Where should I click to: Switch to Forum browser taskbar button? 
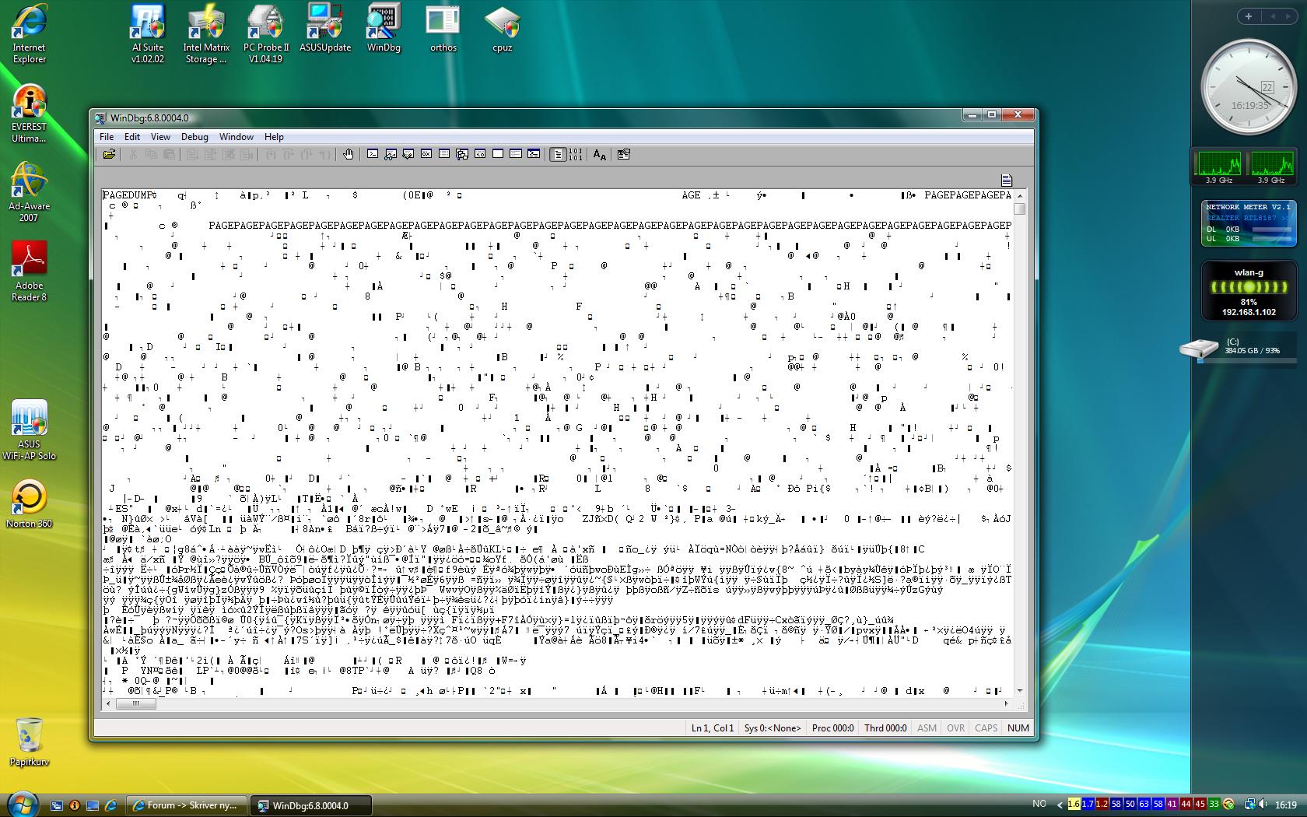187,805
